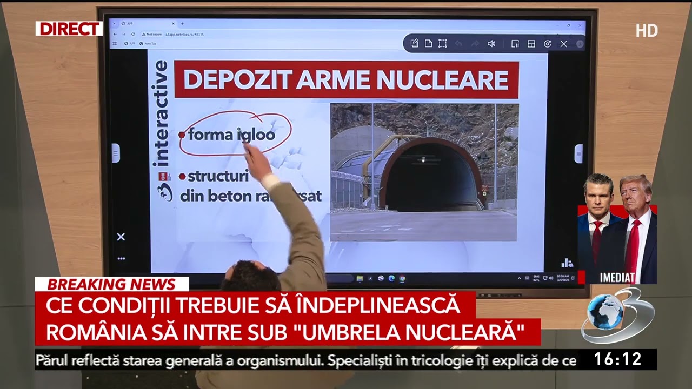The image size is (692, 389).
Task: Expand the floating toolbar's end arrow
Action: (580, 44)
